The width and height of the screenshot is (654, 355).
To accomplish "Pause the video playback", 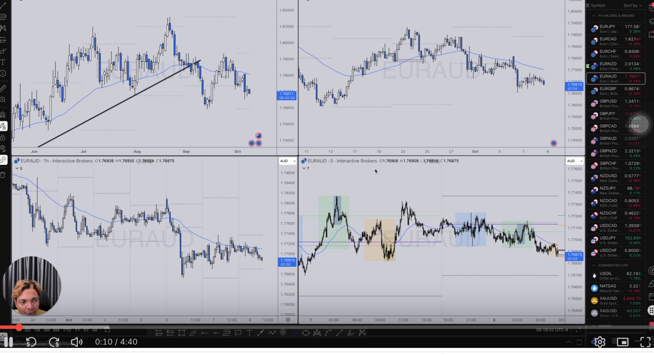I will pos(9,342).
